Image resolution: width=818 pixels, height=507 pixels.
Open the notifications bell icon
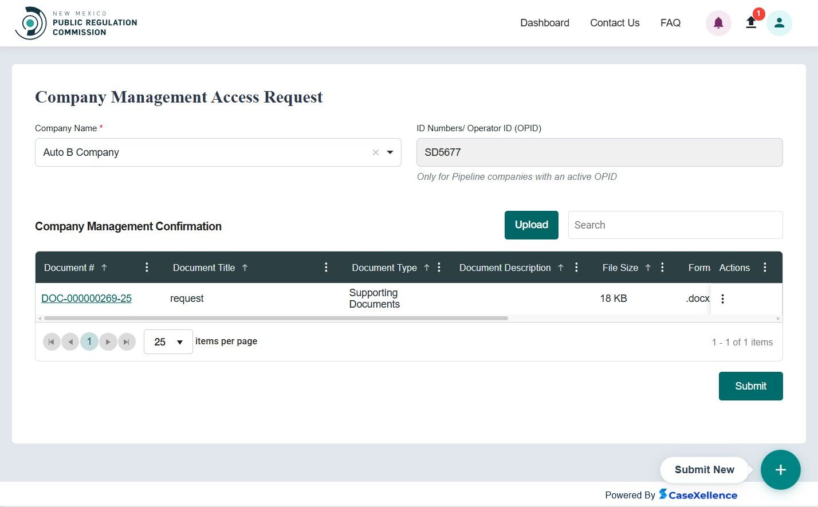pos(718,23)
